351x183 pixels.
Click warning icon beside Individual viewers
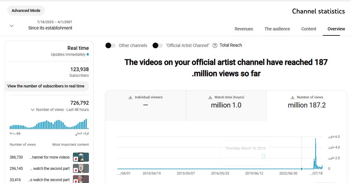pyautogui.click(x=130, y=97)
